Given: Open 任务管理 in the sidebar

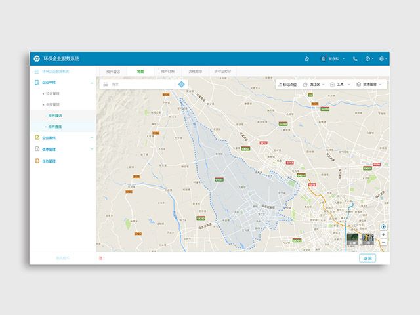Looking at the screenshot, I should coord(49,161).
